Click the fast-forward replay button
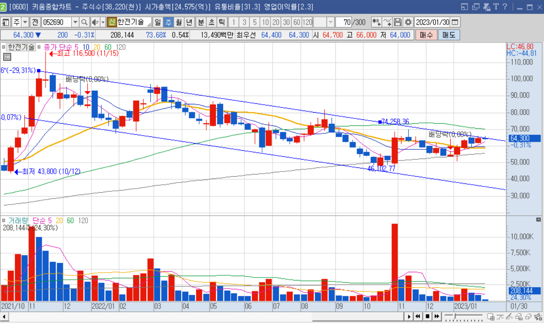The image size is (544, 323). [437, 316]
